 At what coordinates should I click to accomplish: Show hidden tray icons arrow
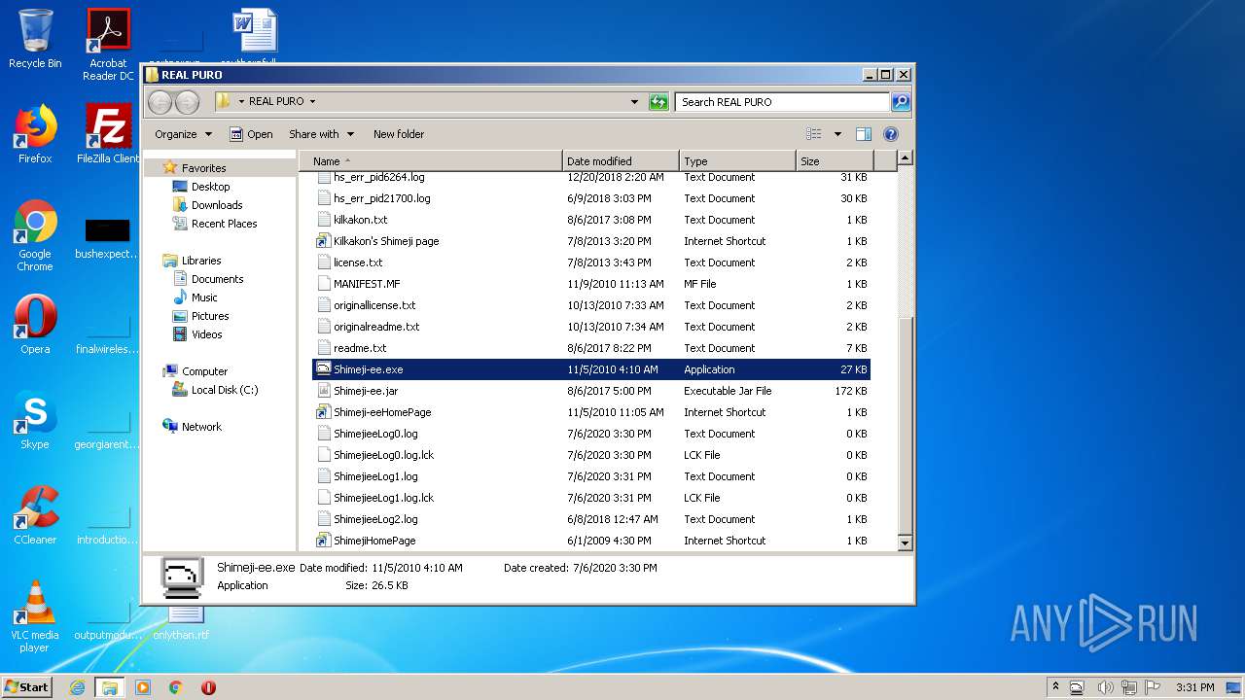coord(1056,686)
